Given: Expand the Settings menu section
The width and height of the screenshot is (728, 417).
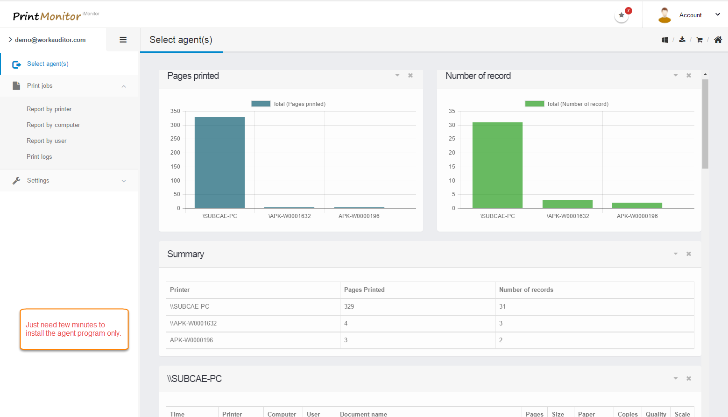Looking at the screenshot, I should [124, 181].
